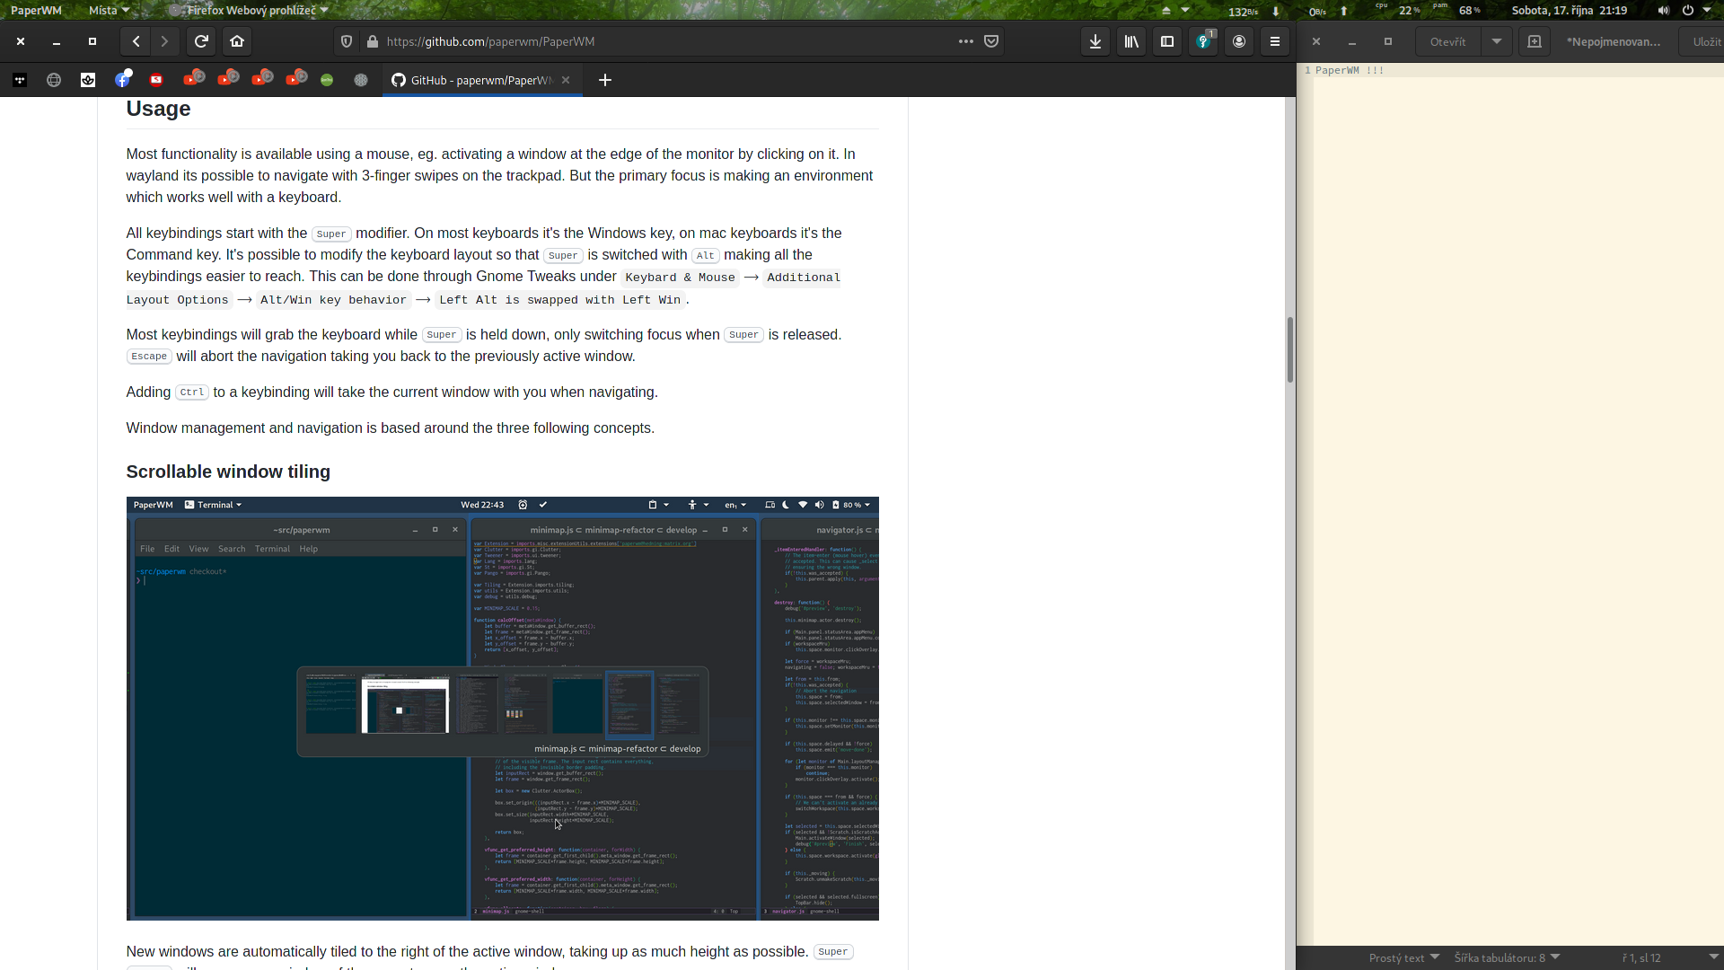Click the CPU usage 22% indicator
1724x970 pixels.
[x=1399, y=10]
